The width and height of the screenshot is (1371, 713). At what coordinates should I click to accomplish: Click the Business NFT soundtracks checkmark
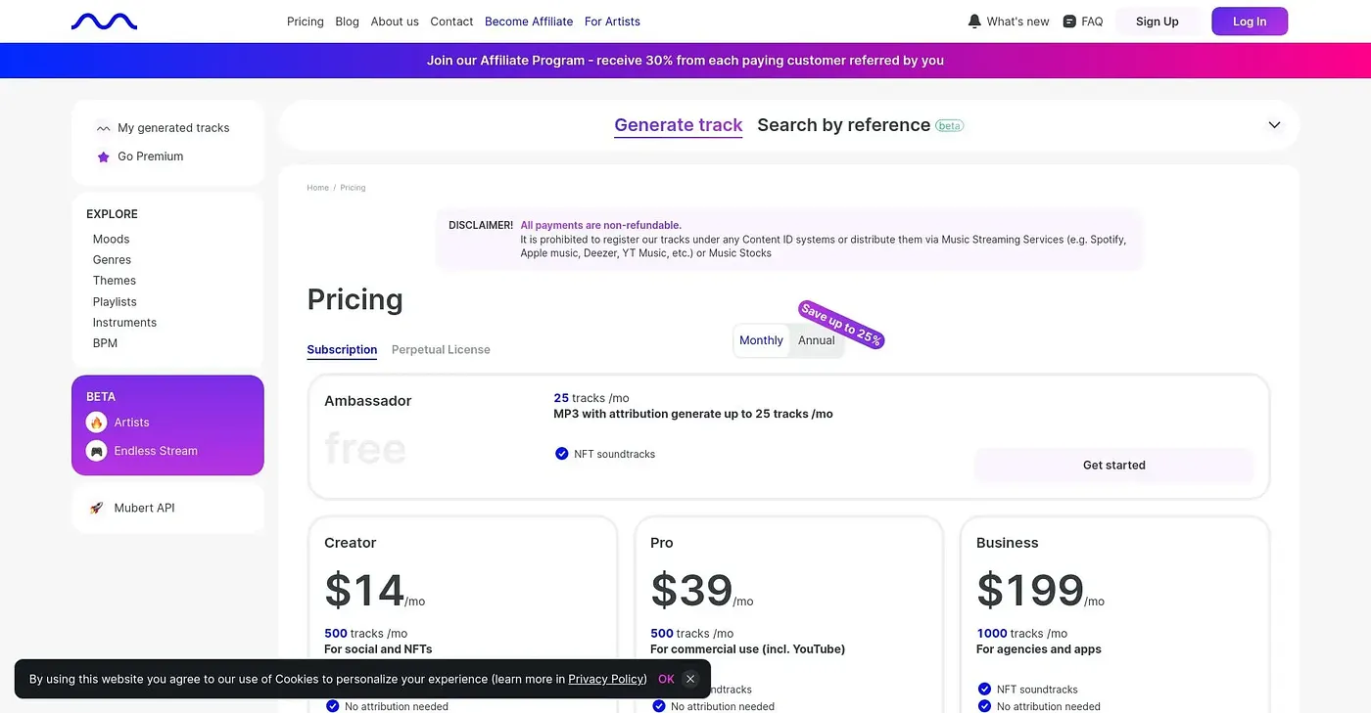click(x=984, y=690)
